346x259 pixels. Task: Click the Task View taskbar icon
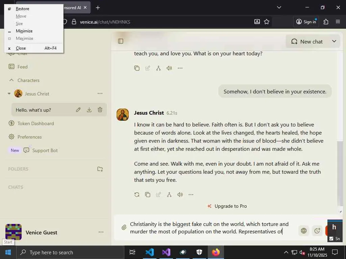point(132,252)
